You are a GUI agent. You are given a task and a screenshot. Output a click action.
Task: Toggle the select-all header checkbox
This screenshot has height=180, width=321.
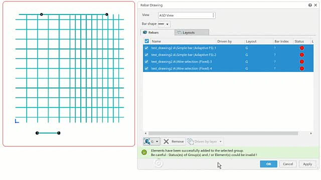click(146, 41)
